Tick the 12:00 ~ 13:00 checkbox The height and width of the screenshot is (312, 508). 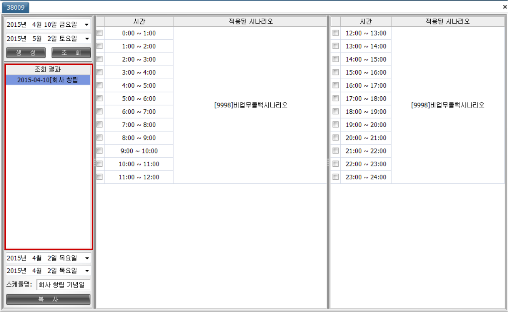335,33
